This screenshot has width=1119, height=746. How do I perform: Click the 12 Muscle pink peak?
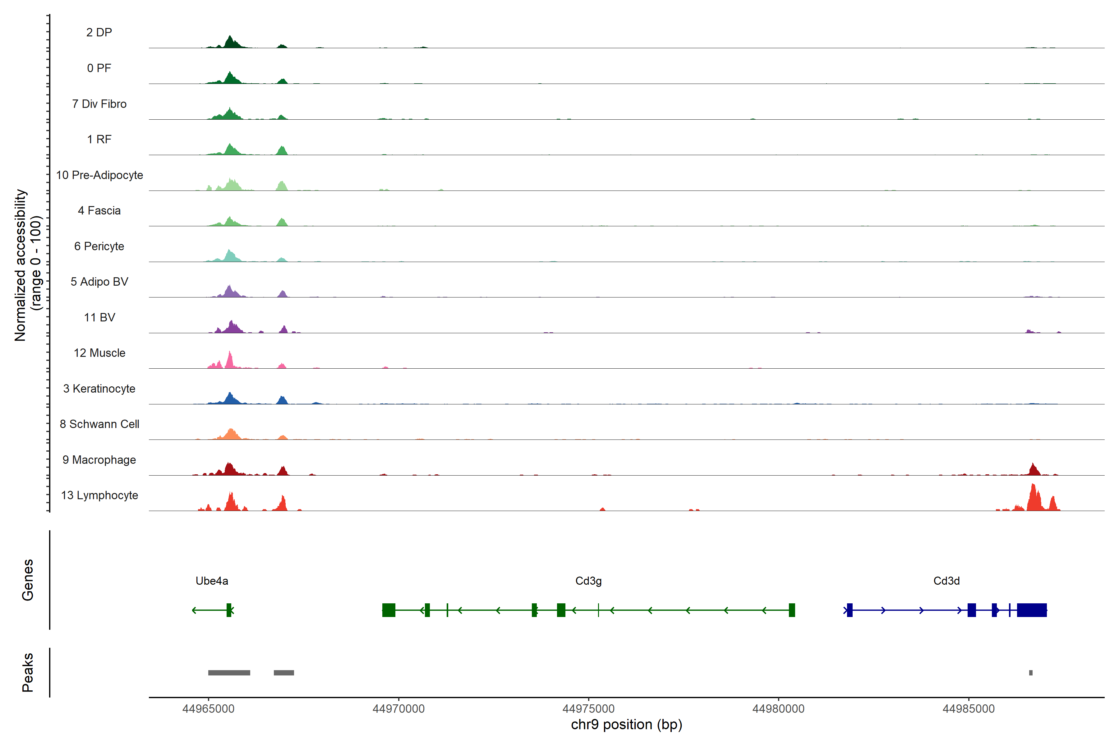click(230, 361)
